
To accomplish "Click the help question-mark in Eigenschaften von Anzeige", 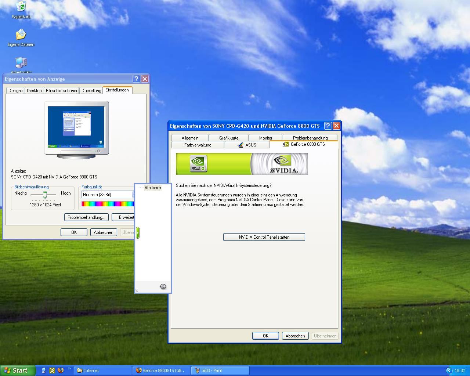I will (136, 79).
